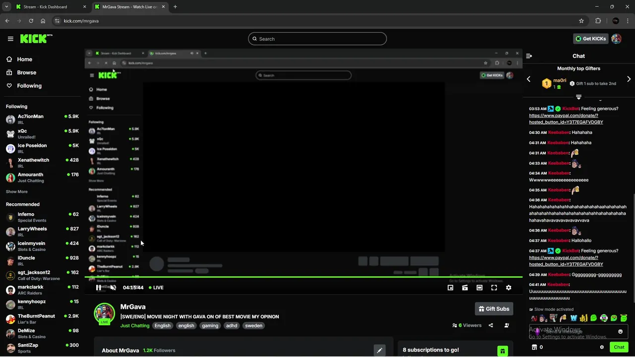Open the hamburger menu beside the Kick logo
Screen dimensions: 635x357
10,39
